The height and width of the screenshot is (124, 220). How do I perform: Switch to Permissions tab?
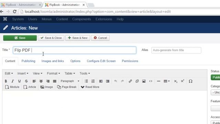130,61
